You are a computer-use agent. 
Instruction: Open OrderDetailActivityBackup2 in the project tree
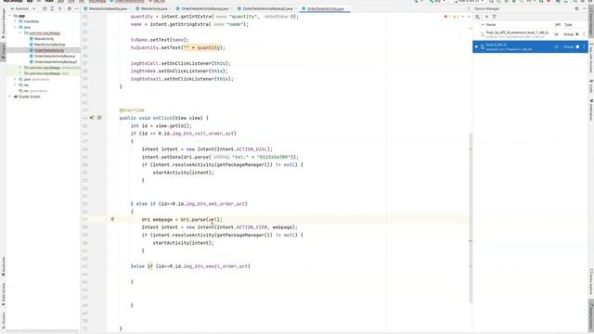pyautogui.click(x=56, y=62)
